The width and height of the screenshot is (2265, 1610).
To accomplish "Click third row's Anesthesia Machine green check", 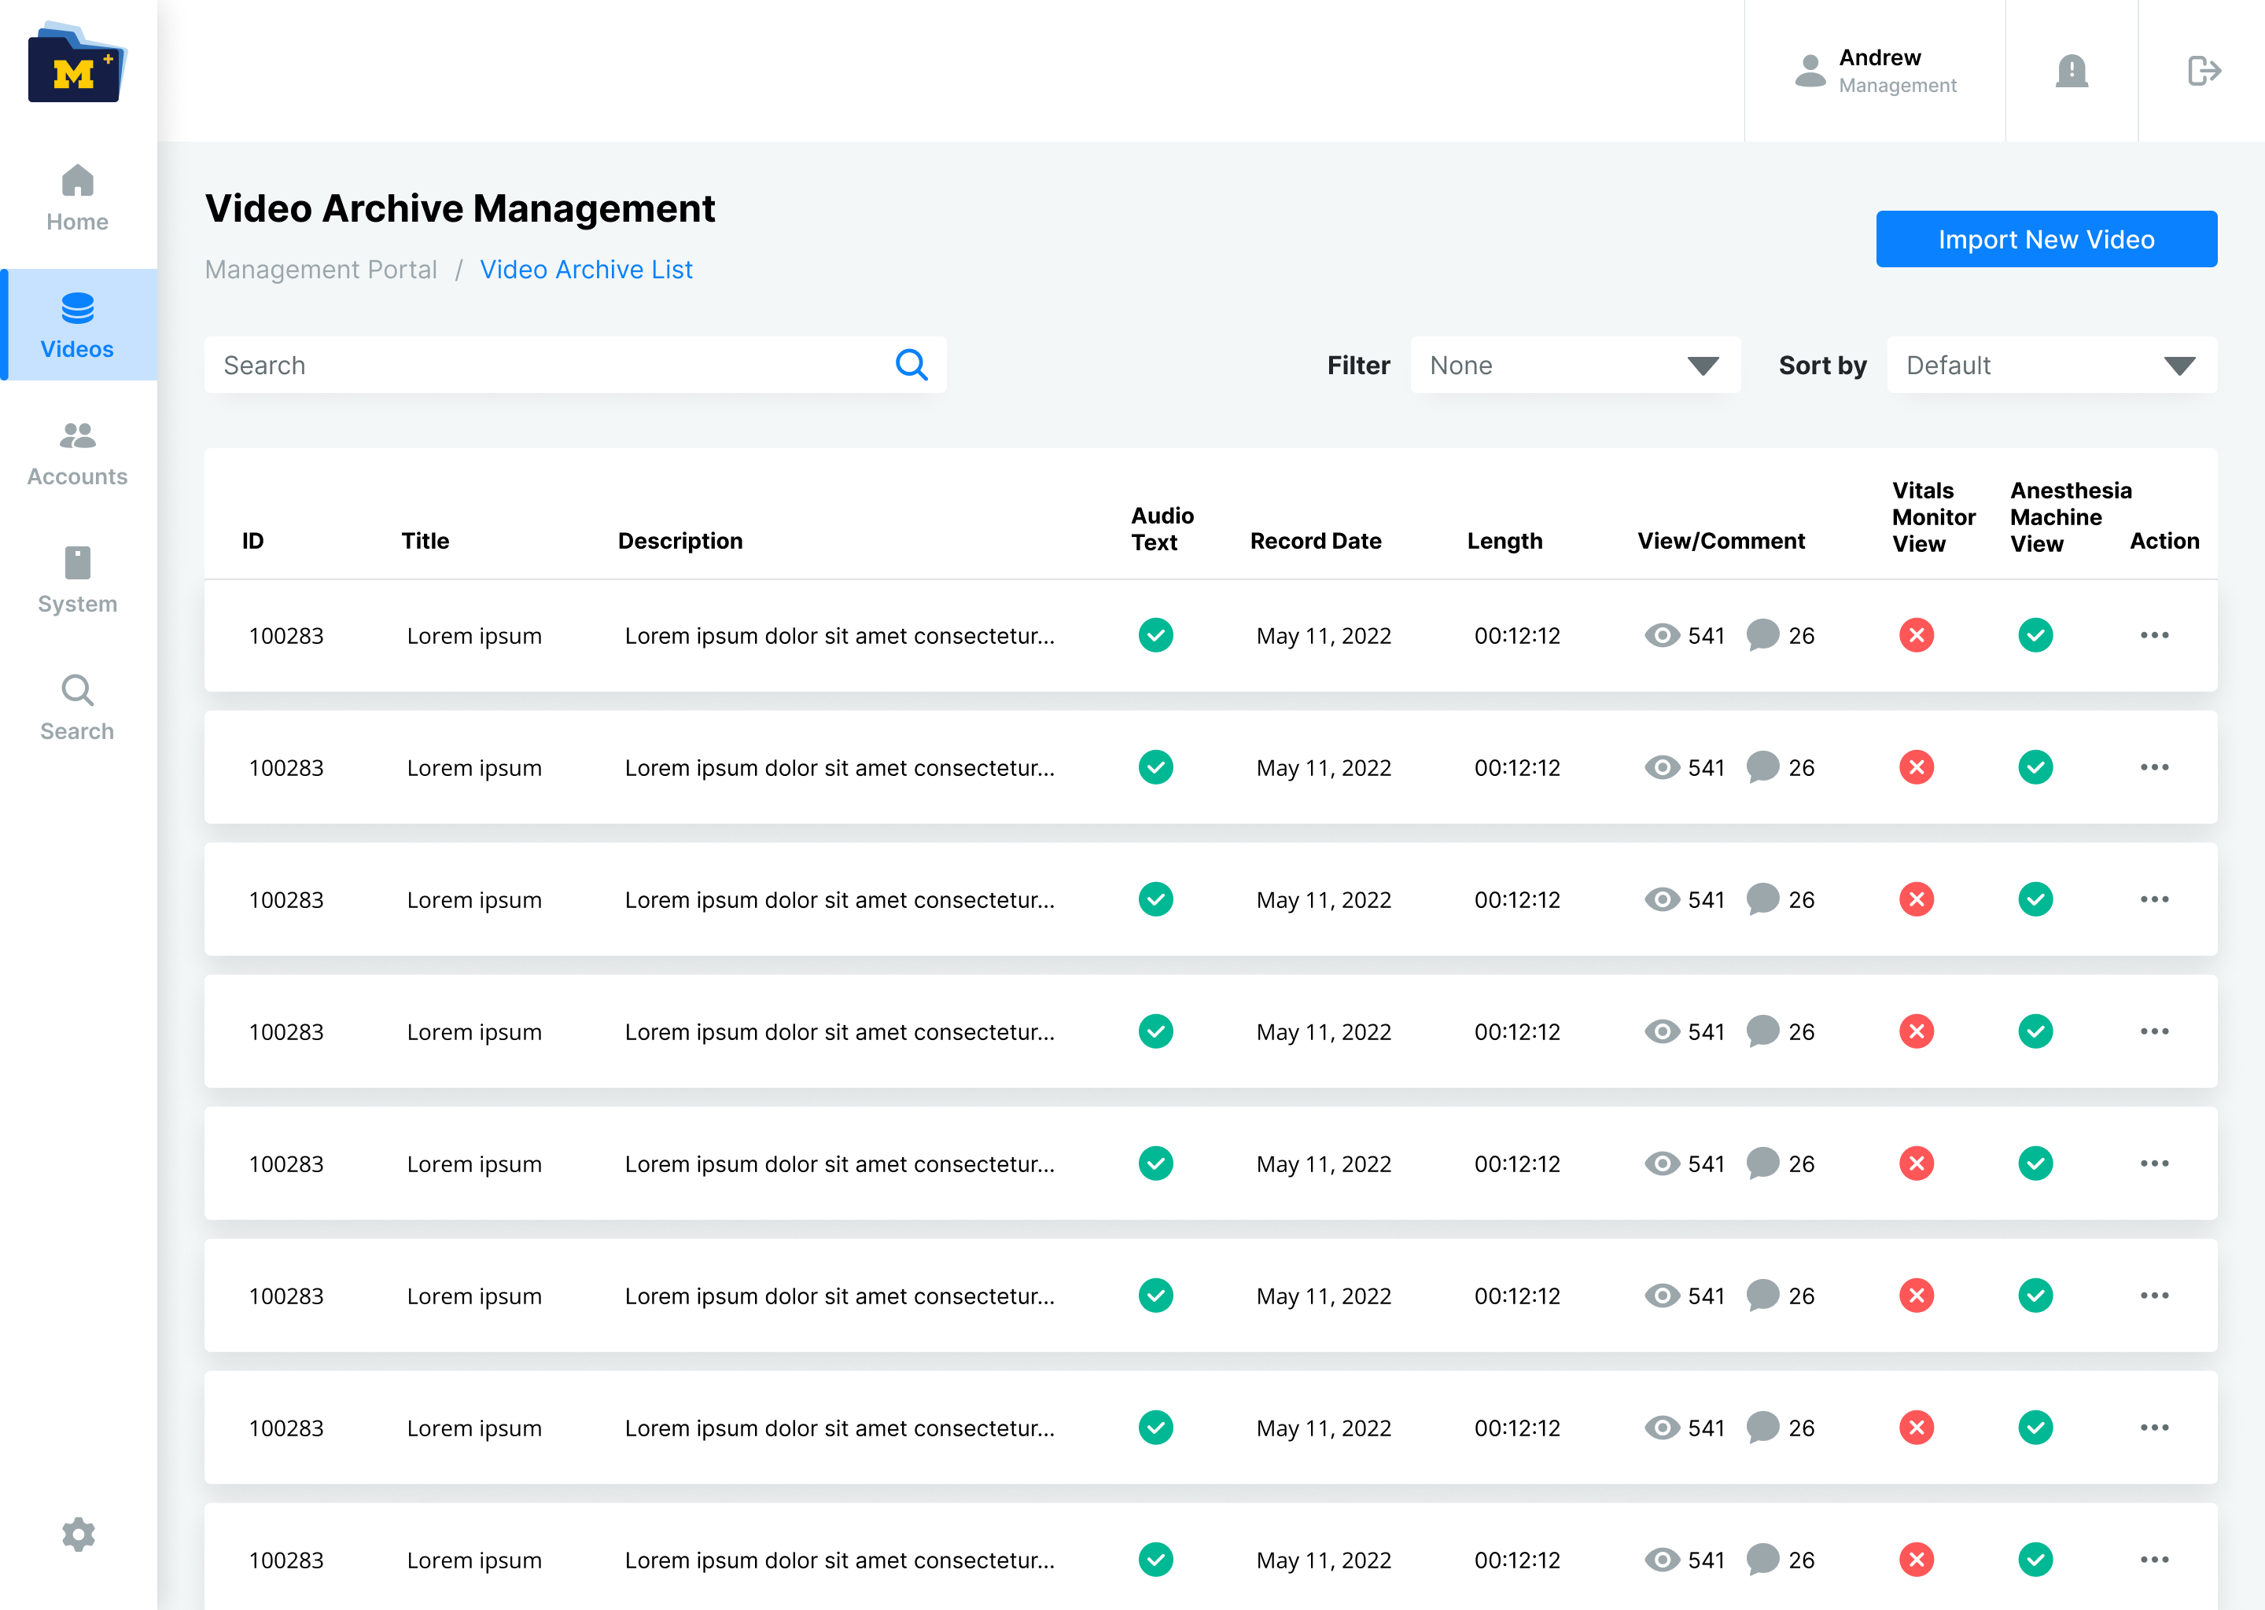I will (2035, 899).
